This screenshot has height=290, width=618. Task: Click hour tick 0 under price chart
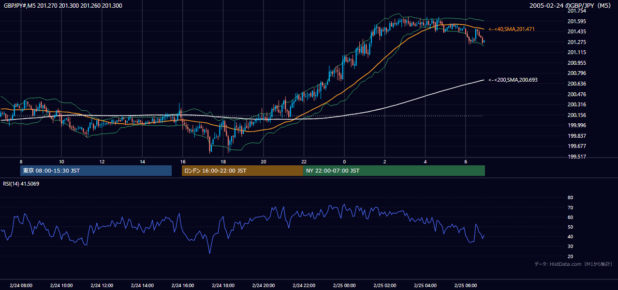tap(344, 161)
